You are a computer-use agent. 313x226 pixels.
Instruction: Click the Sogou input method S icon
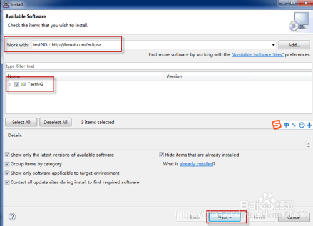(277, 125)
